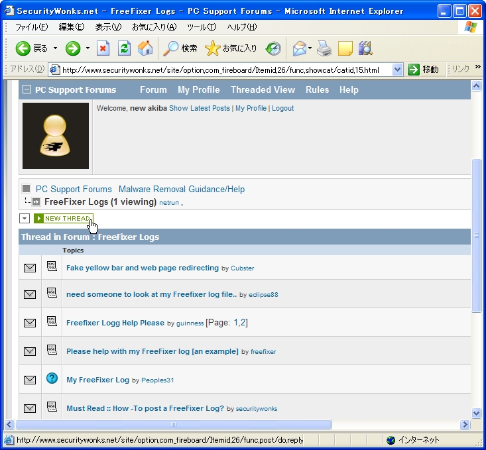Viewport: 486px width, 450px height.
Task: Collapse PC Support Forums header with minus box
Action: tap(27, 89)
